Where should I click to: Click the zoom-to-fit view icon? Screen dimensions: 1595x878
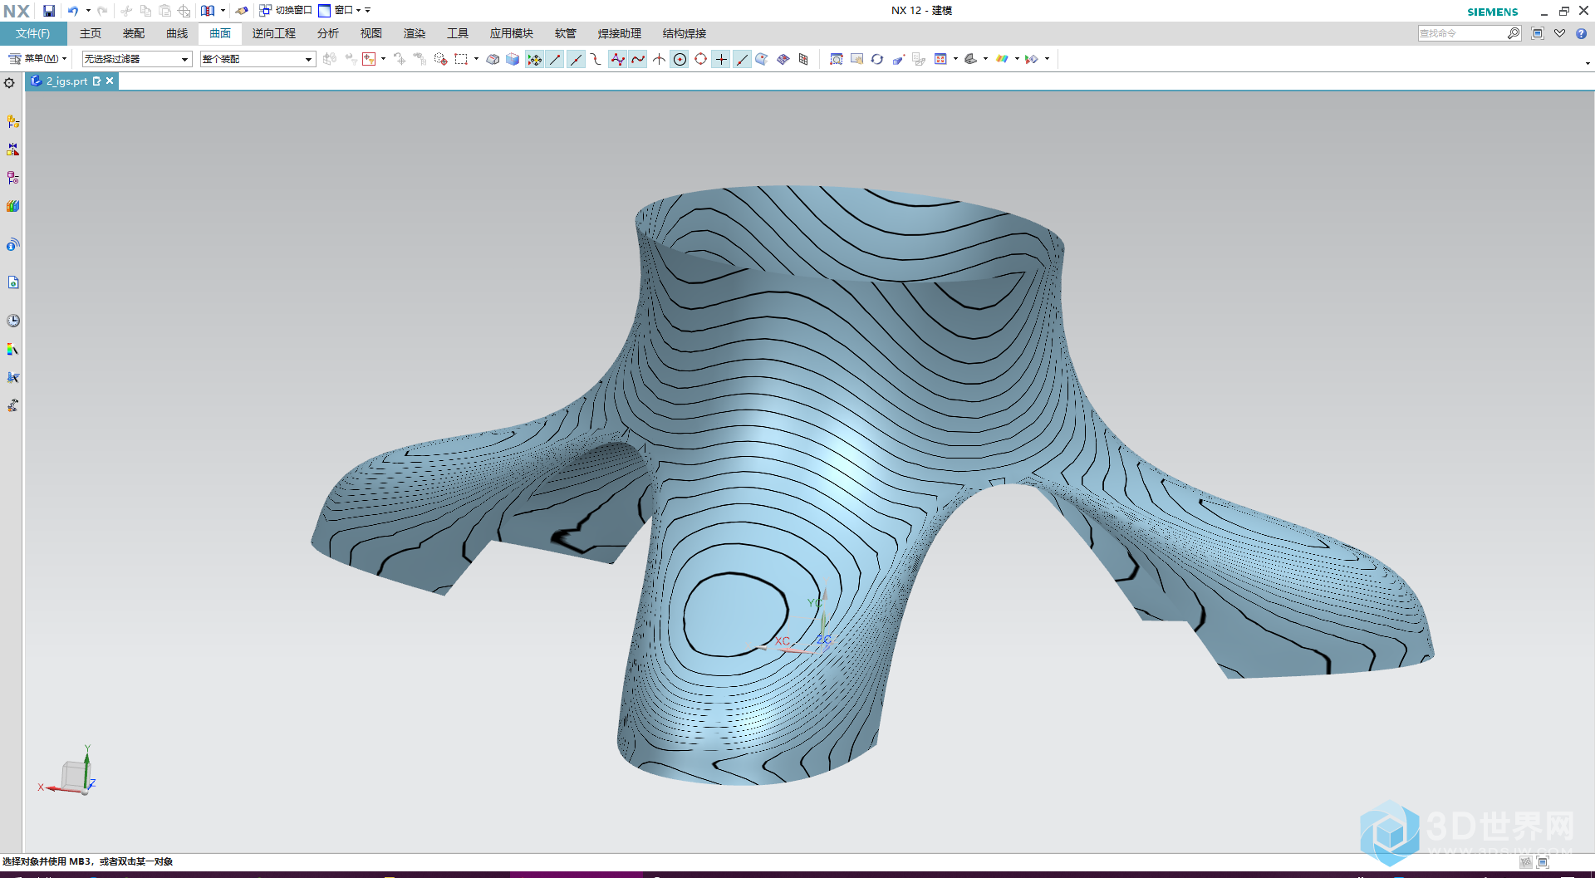point(837,59)
